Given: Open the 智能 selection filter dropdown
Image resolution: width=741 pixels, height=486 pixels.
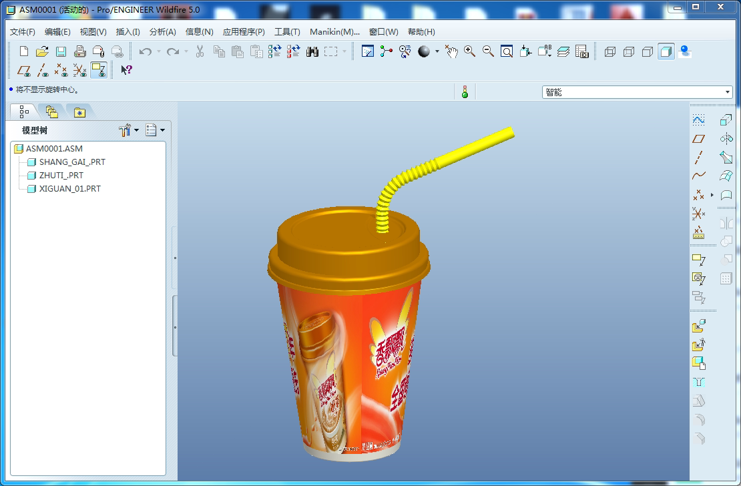Looking at the screenshot, I should [x=638, y=91].
